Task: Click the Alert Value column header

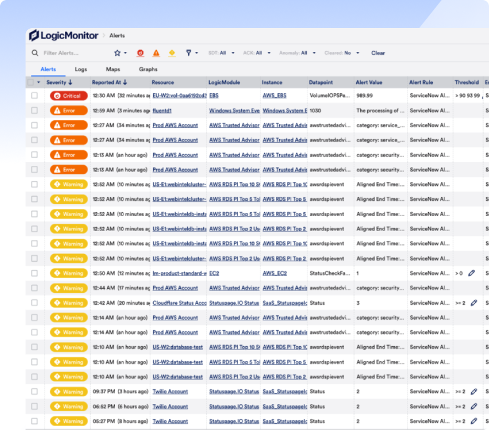Action: tap(369, 83)
